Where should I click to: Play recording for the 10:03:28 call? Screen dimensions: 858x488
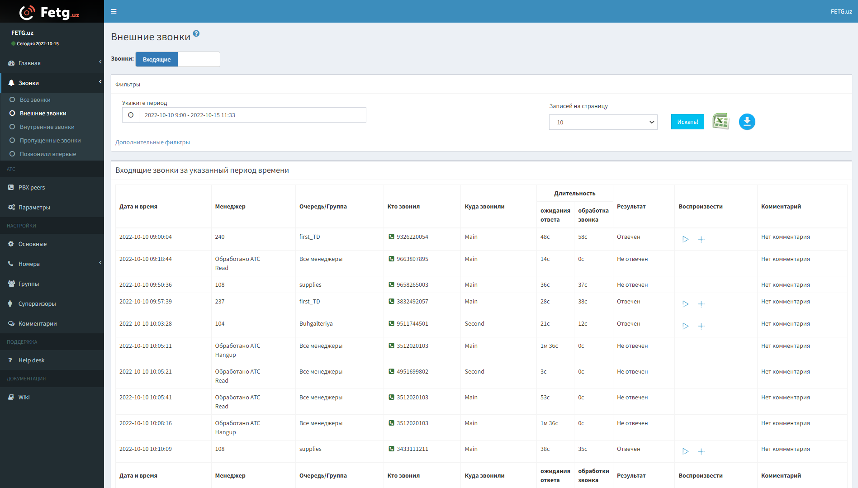click(x=686, y=326)
